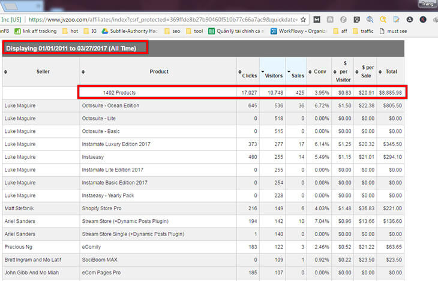The width and height of the screenshot is (438, 281).
Task: Sort table by $ per Visitor column
Action: [343, 72]
